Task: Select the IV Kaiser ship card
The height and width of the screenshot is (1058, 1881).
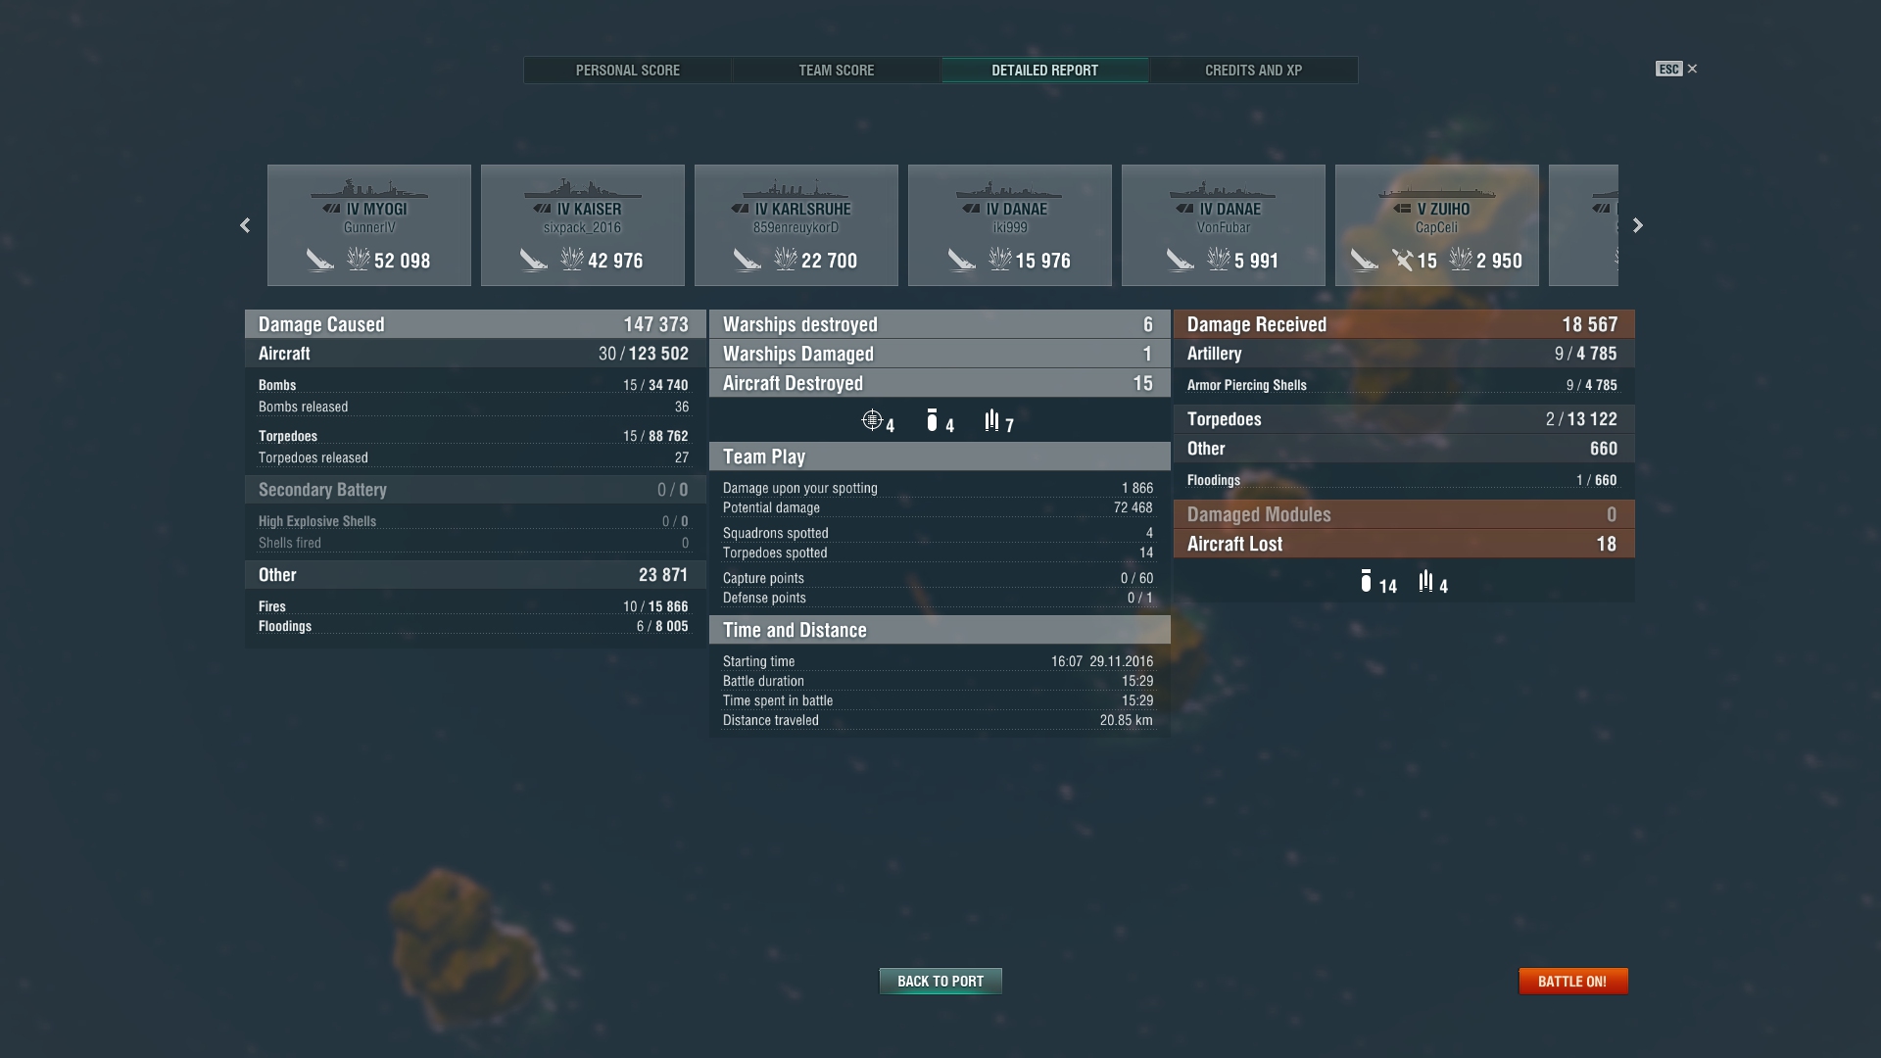Action: (583, 225)
